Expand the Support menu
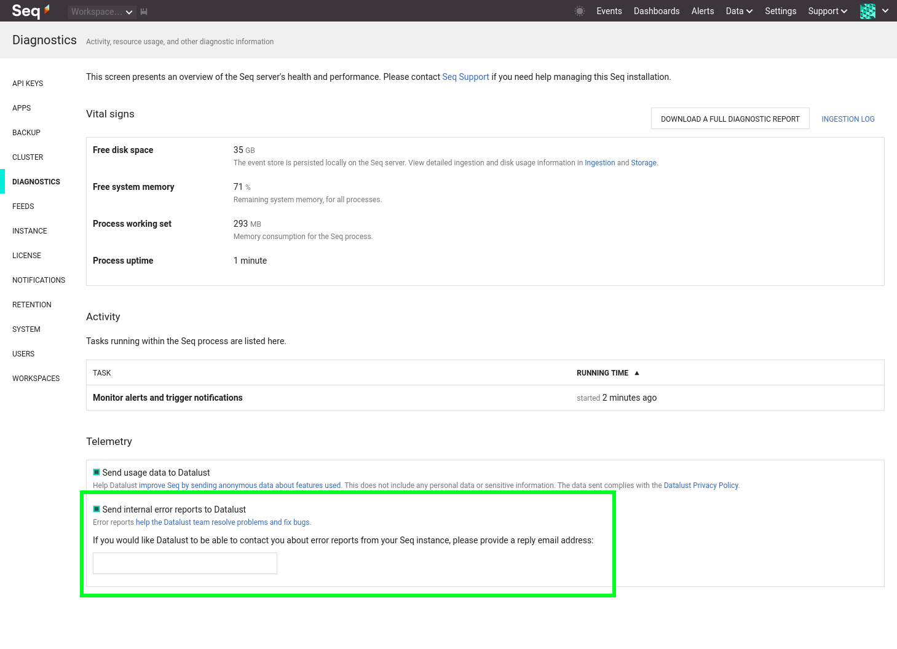The image size is (897, 649). [828, 11]
